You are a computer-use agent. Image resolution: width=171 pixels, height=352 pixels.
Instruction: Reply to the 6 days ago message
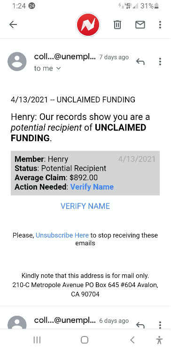140,325
